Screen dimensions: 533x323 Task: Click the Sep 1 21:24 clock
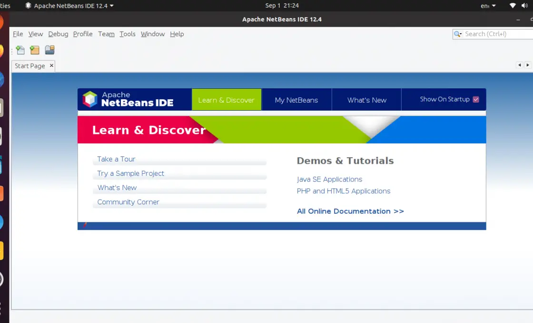(282, 5)
